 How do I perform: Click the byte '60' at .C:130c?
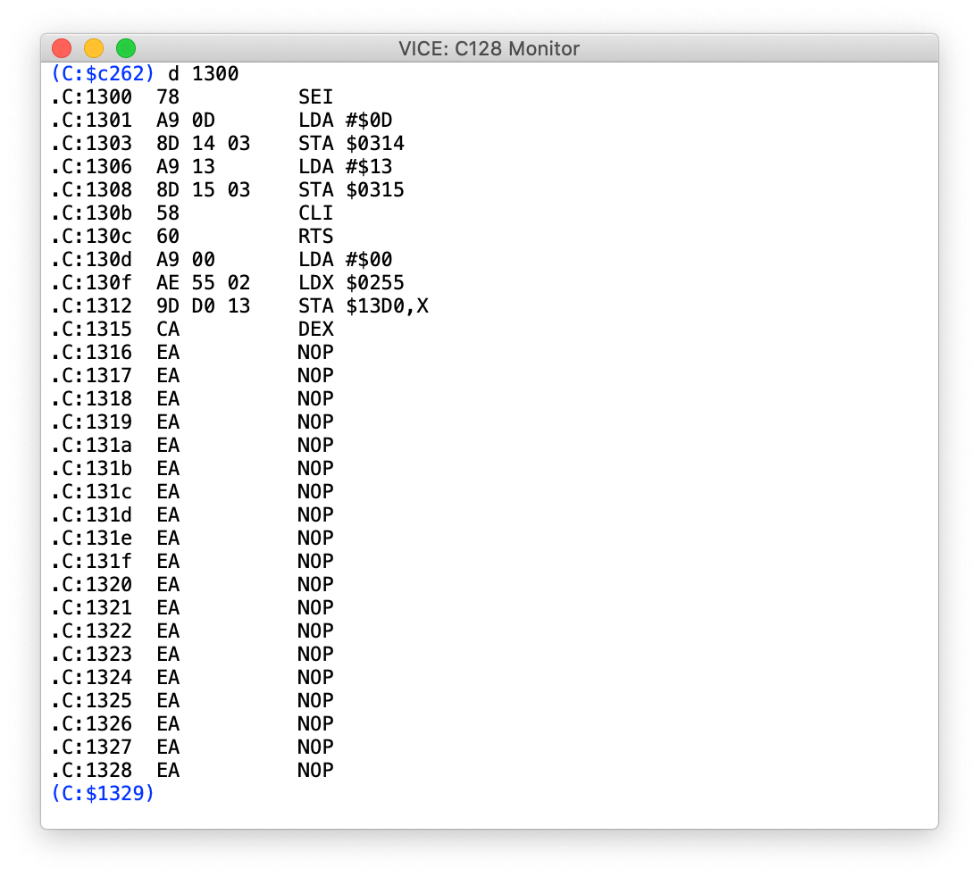tap(168, 236)
